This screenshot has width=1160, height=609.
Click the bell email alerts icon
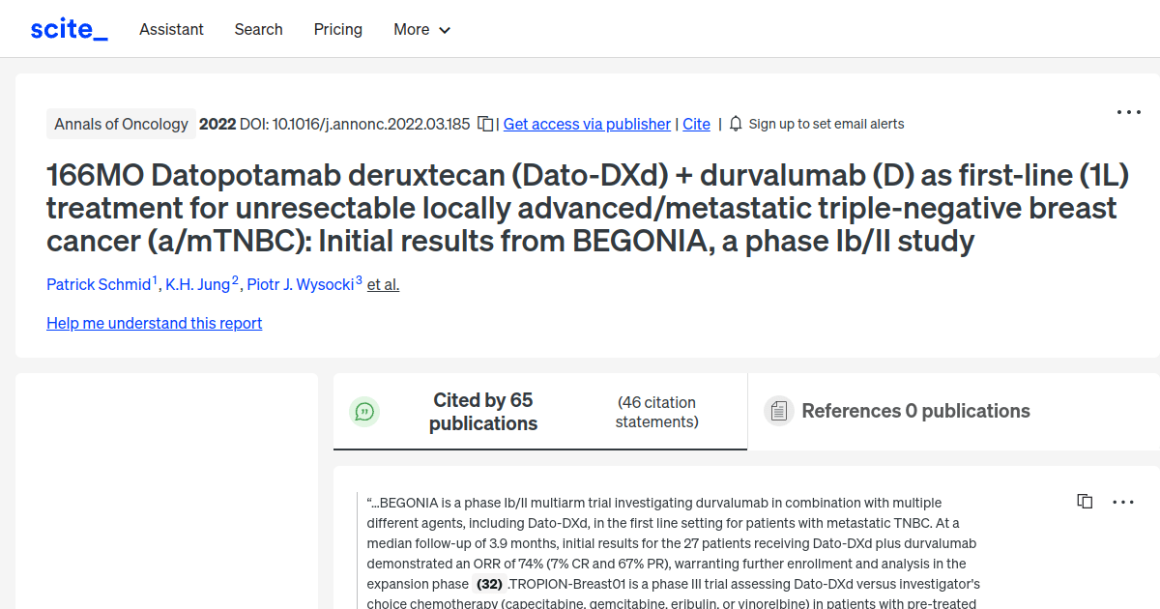click(x=736, y=124)
